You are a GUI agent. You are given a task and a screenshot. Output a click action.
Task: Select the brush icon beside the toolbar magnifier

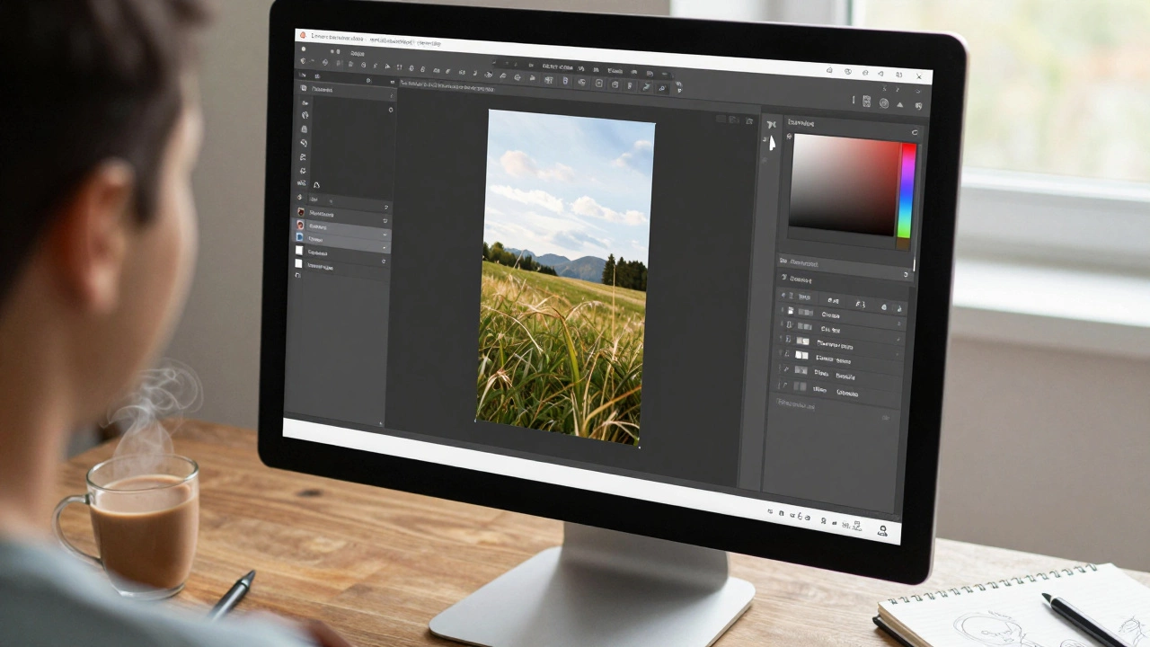[645, 87]
